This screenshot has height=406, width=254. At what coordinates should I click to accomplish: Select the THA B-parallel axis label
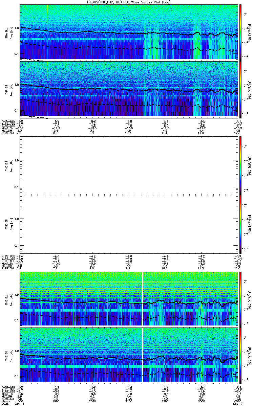tap(6, 89)
